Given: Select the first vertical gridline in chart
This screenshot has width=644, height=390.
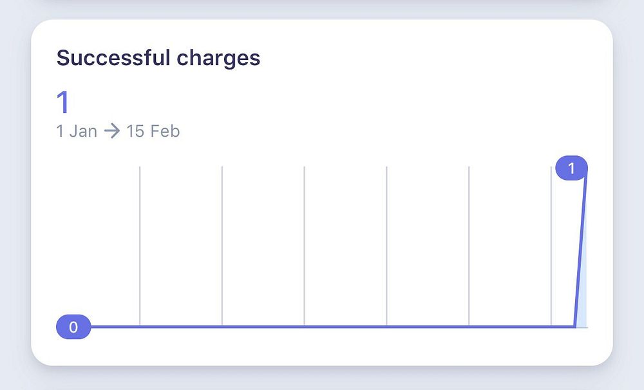Looking at the screenshot, I should click(140, 246).
